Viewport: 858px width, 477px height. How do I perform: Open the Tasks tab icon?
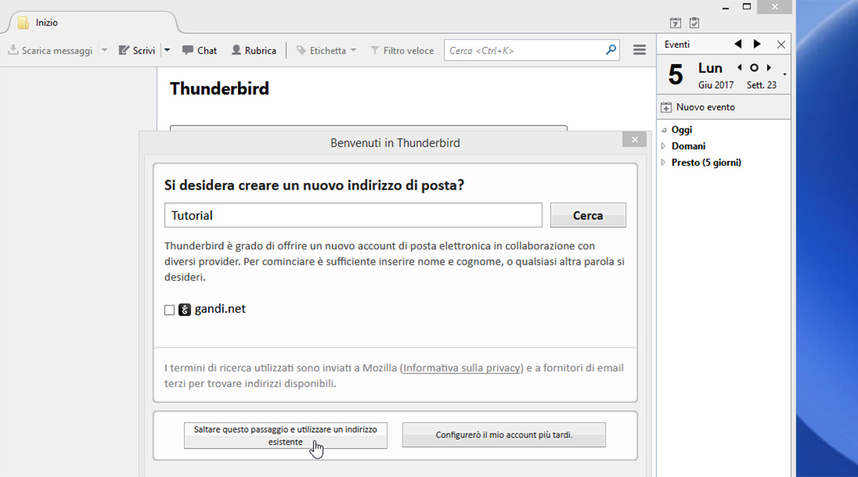(694, 24)
